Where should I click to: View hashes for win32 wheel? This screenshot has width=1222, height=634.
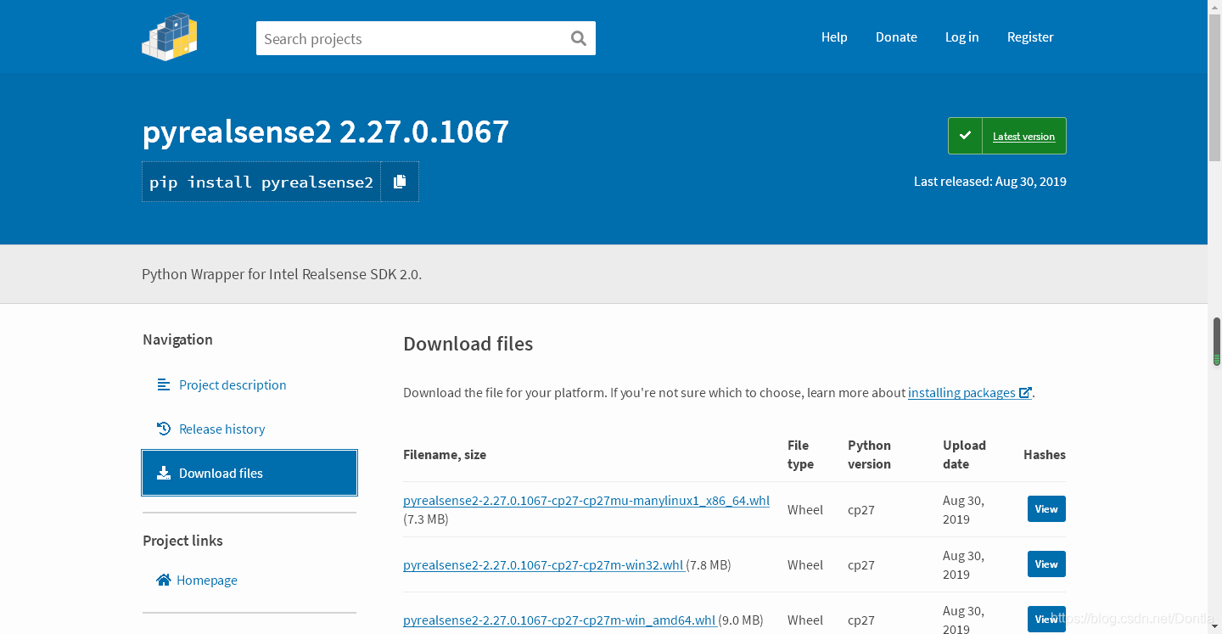point(1046,564)
